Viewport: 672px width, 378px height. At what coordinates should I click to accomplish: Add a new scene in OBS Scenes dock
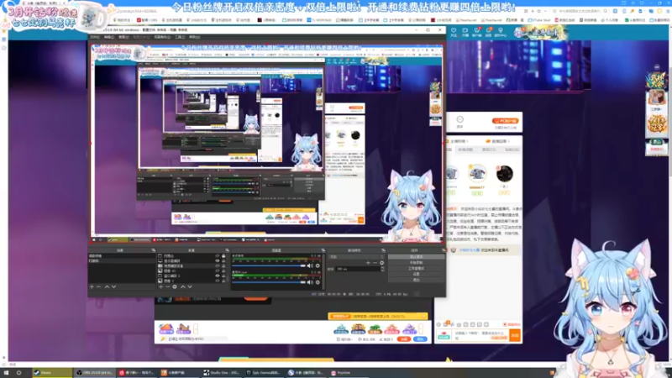(x=92, y=286)
